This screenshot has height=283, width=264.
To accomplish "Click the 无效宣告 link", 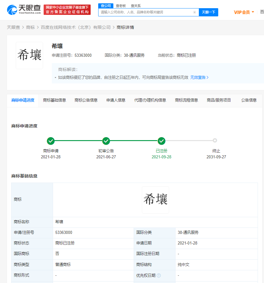I will click(199, 77).
